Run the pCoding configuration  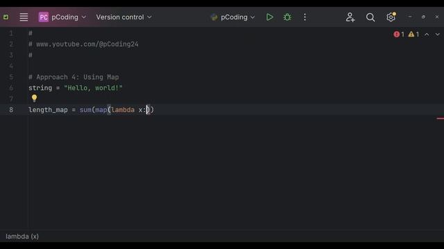pos(270,17)
